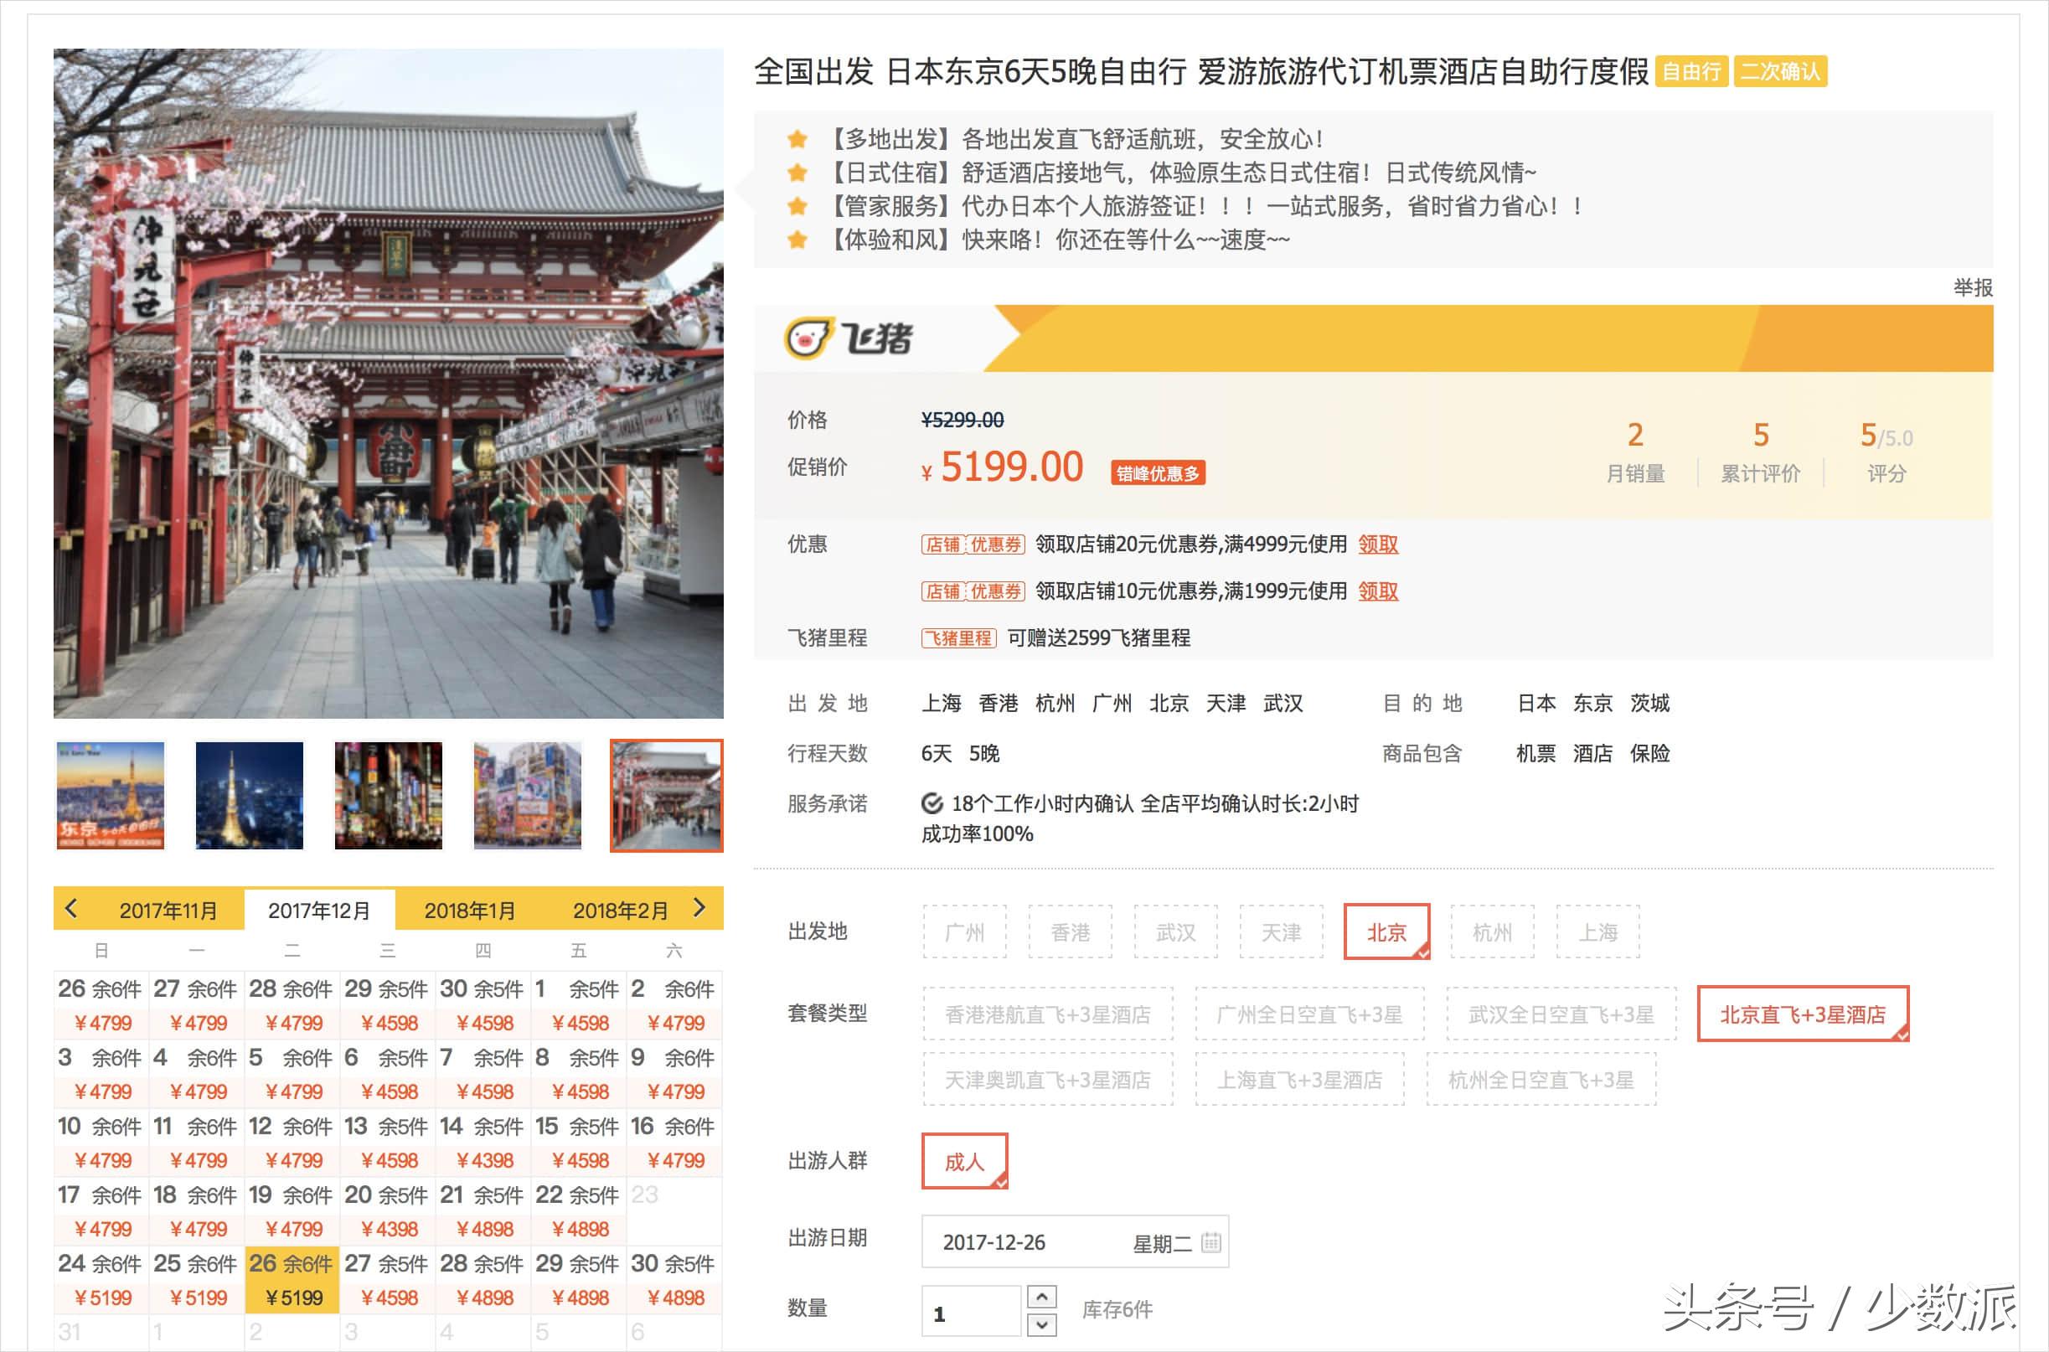The image size is (2049, 1352).
Task: Click the left arrow to view earlier months
Action: coord(71,909)
